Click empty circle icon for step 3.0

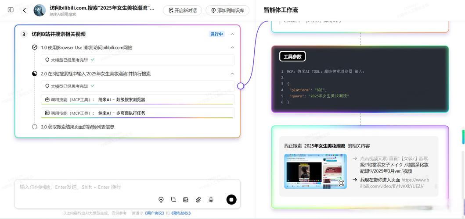(34, 127)
